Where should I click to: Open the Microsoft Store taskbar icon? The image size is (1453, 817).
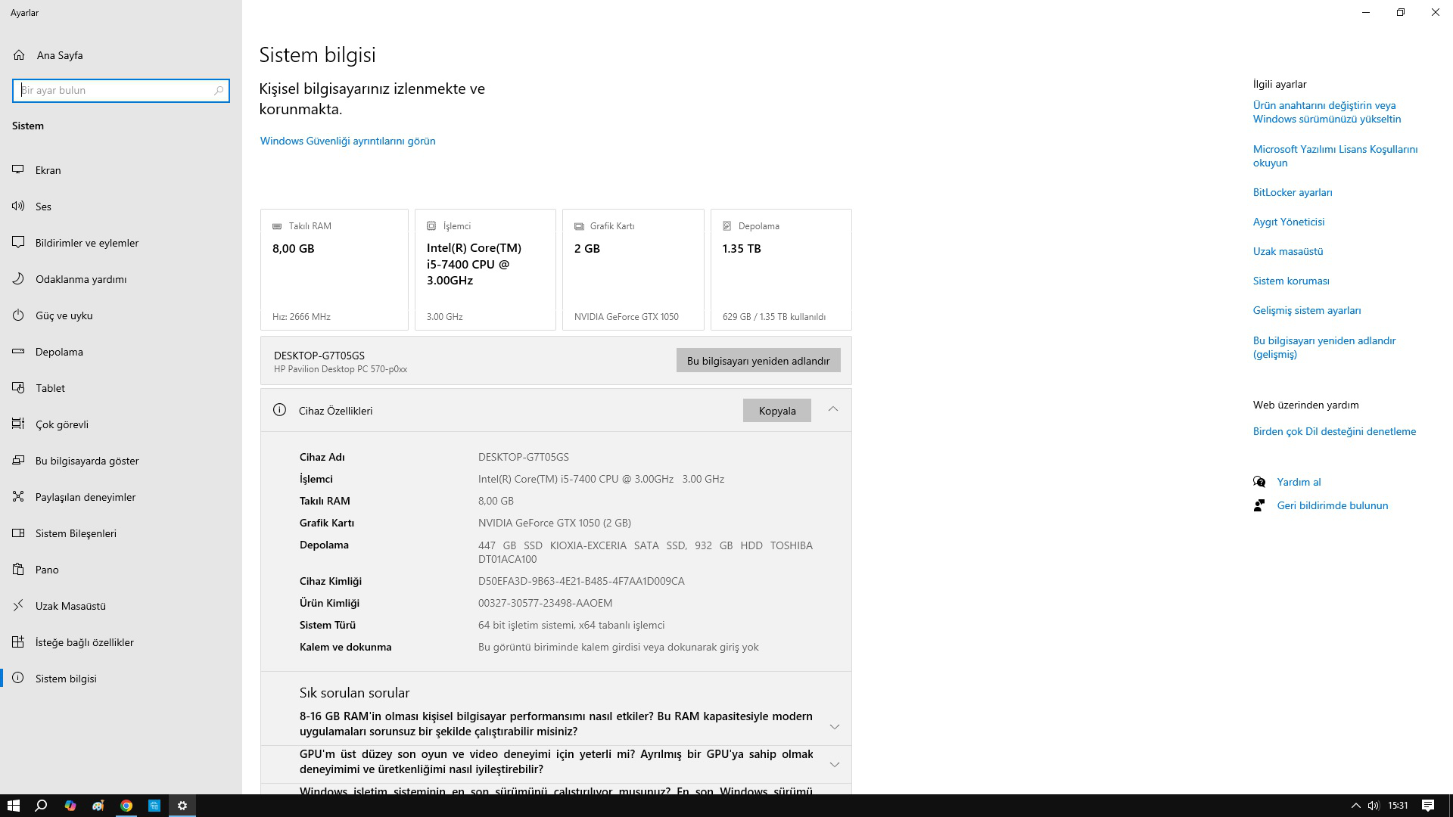tap(154, 806)
